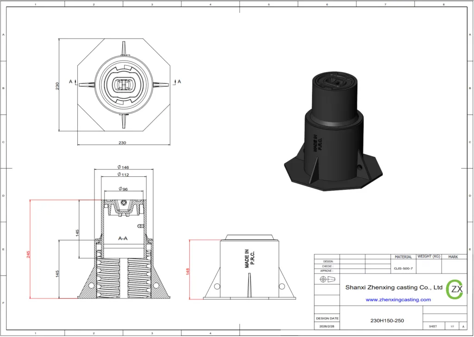Viewport: 474px width, 337px height.
Task: Click the Ø96 diameter dimension
Action: 123,189
